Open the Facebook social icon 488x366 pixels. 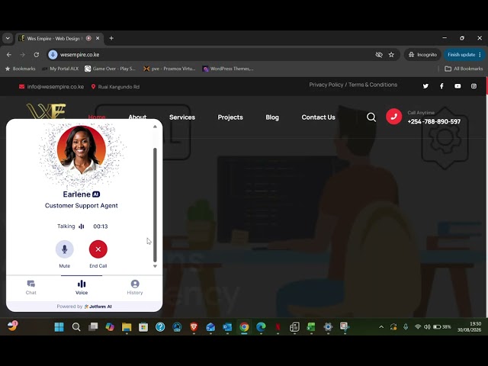(x=441, y=86)
